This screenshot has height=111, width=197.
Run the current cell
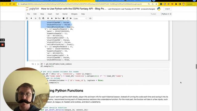[58, 18]
